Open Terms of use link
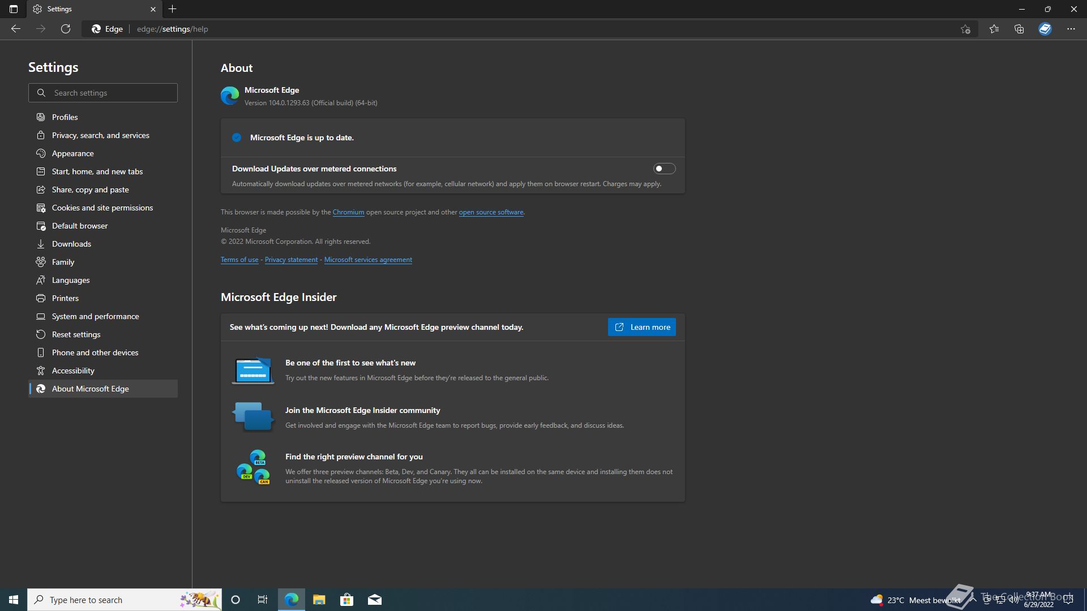1087x611 pixels. 239,260
